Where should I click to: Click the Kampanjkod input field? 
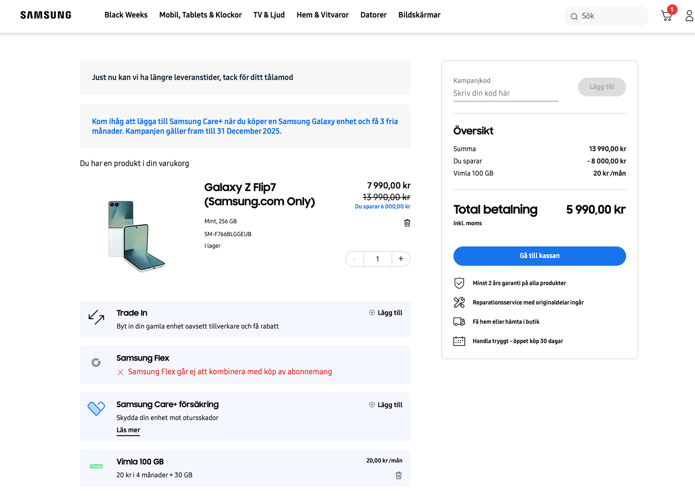pyautogui.click(x=506, y=93)
